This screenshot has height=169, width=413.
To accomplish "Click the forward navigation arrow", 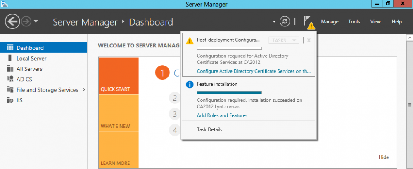I will [x=26, y=21].
